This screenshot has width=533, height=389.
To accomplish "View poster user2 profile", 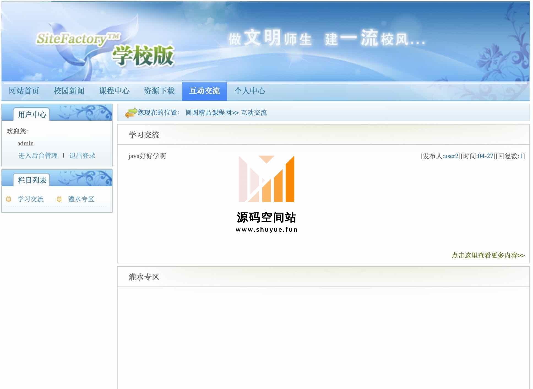I will coord(451,156).
